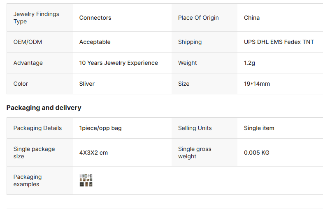
Task: Click the OEM/ODM label cell
Action: [28, 42]
